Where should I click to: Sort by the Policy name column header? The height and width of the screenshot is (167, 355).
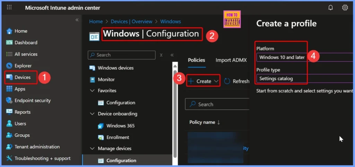205,122
